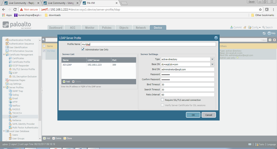Click Language in status bar
277x149 pixels.
(271, 144)
